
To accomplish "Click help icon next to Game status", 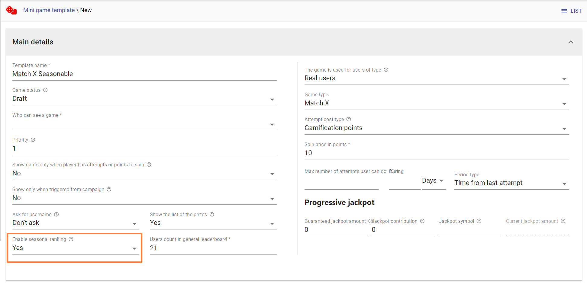I will 45,90.
